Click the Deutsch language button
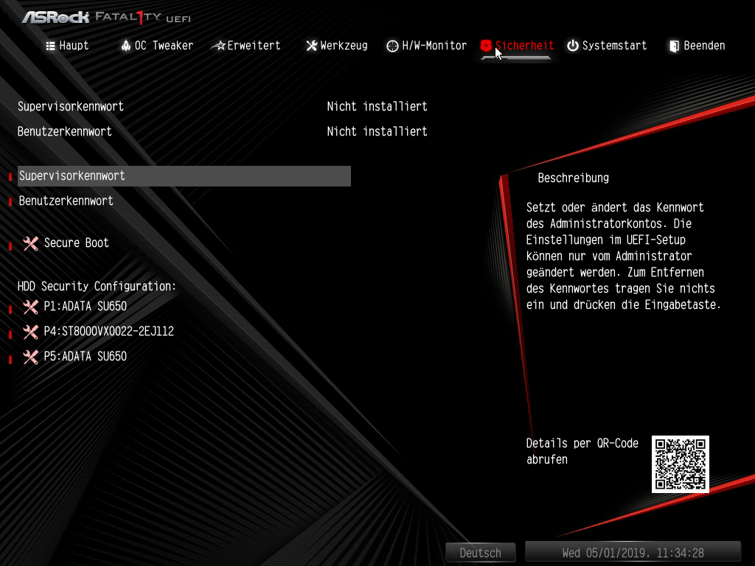755x566 pixels. click(481, 553)
